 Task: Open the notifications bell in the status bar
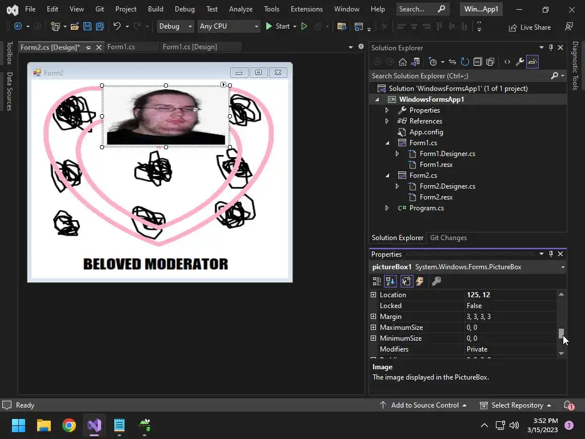pos(568,405)
